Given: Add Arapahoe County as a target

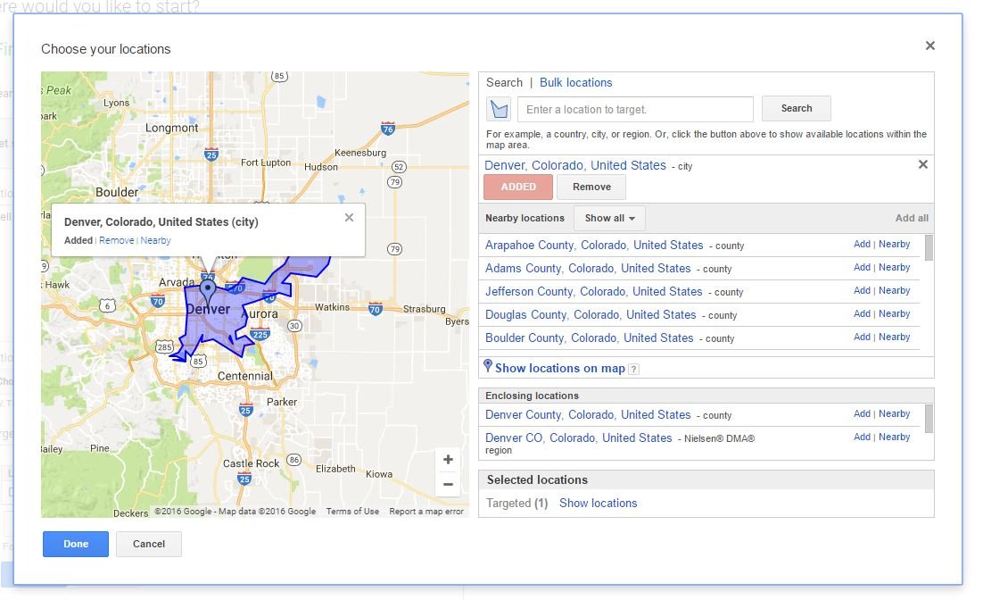Looking at the screenshot, I should point(862,244).
